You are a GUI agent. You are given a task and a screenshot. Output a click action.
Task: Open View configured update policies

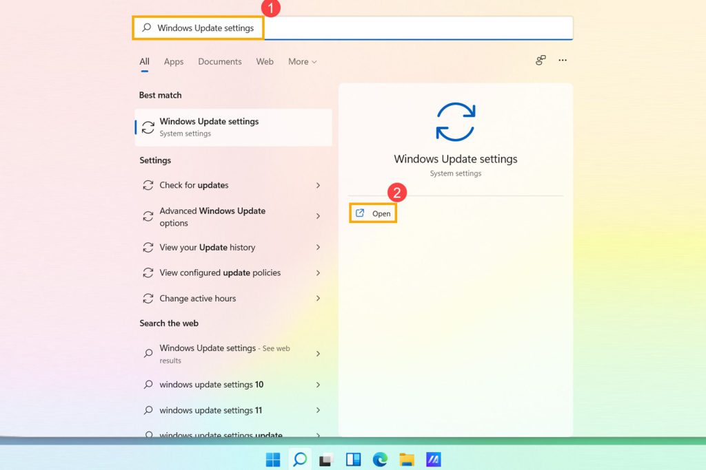(x=219, y=273)
